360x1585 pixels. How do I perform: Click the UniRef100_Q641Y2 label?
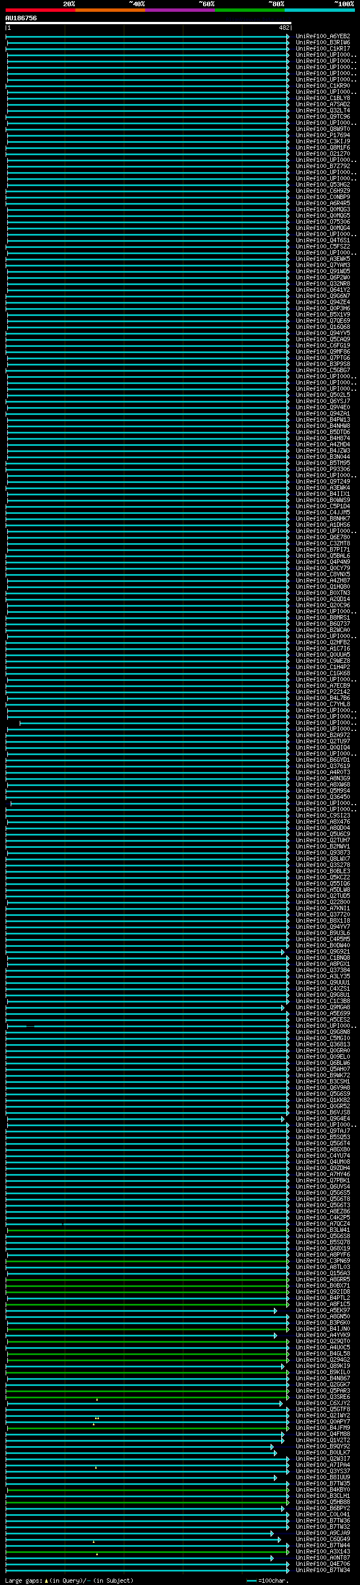323,290
